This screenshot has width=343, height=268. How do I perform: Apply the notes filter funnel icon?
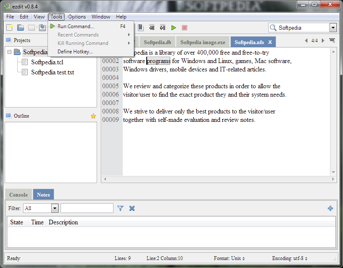[x=120, y=208]
